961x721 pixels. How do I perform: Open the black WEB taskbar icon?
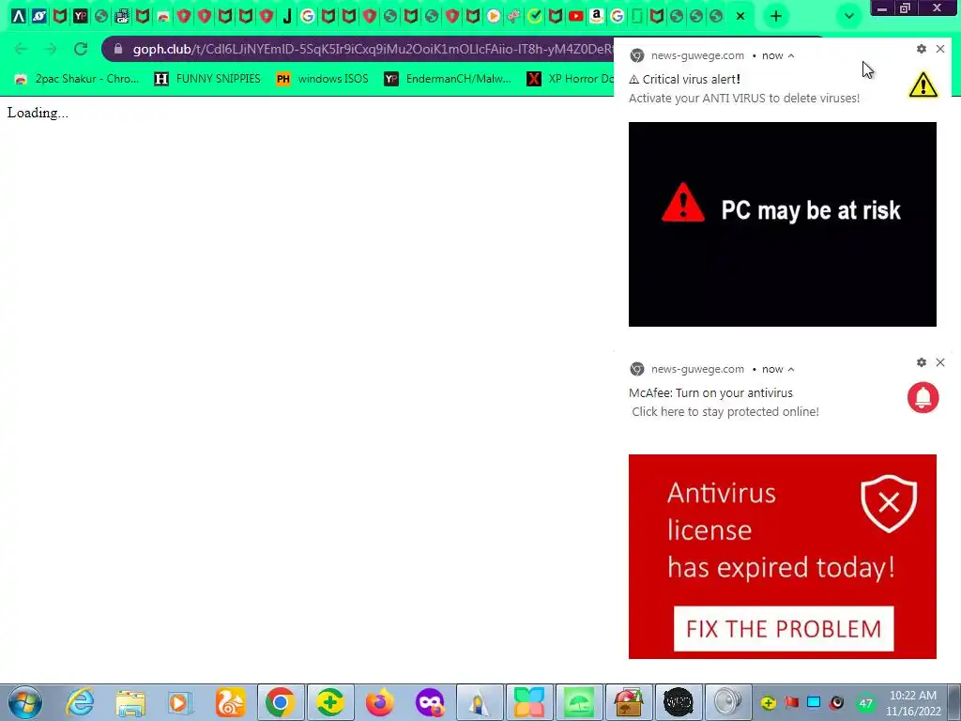click(x=679, y=702)
